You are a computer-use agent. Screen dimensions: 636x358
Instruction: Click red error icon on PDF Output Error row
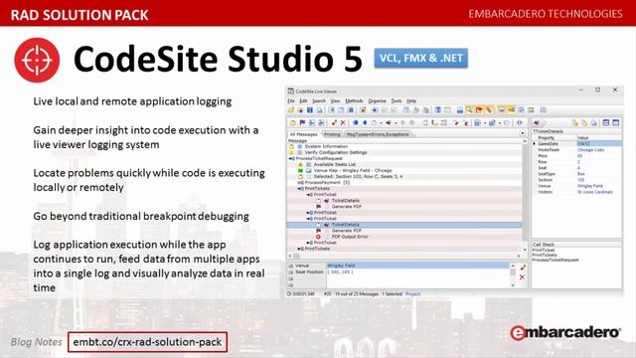coord(318,237)
